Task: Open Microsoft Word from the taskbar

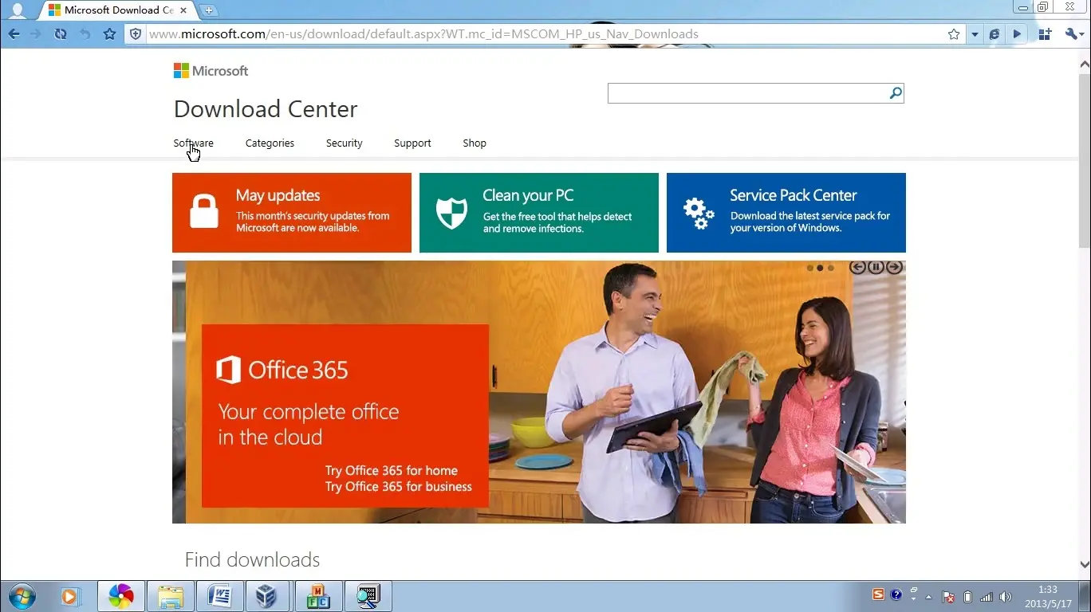Action: [220, 596]
